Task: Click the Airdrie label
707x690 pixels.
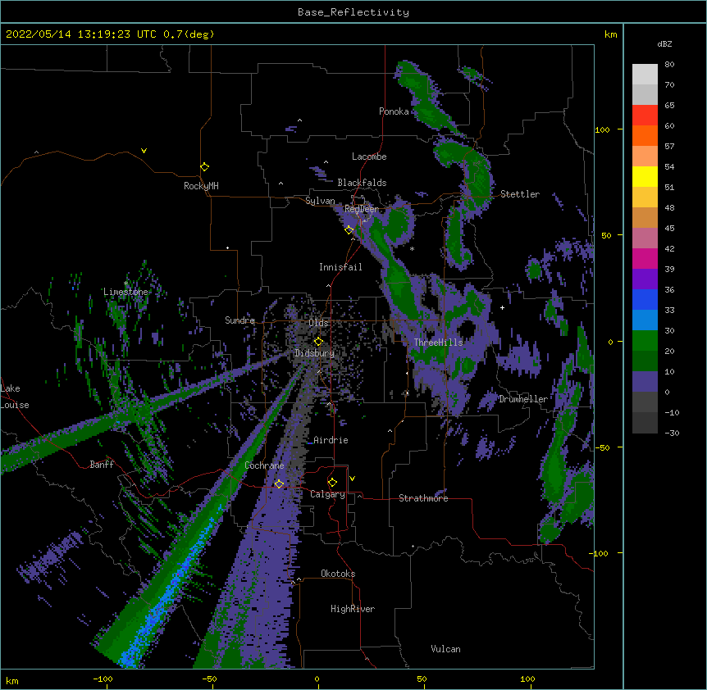Action: point(331,440)
